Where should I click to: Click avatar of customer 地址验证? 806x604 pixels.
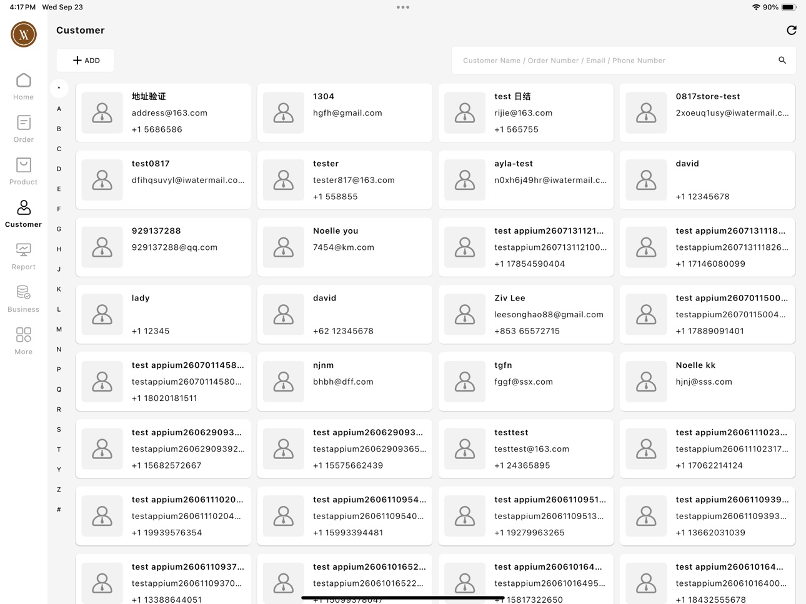coord(102,113)
